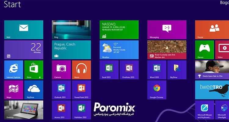
Task: Launch OneNote 2013 tile
Action: coord(129,70)
